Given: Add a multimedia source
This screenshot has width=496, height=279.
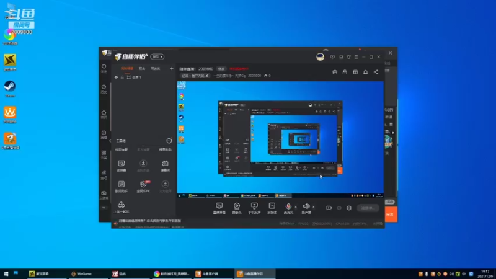Looking at the screenshot, I should pos(272,208).
